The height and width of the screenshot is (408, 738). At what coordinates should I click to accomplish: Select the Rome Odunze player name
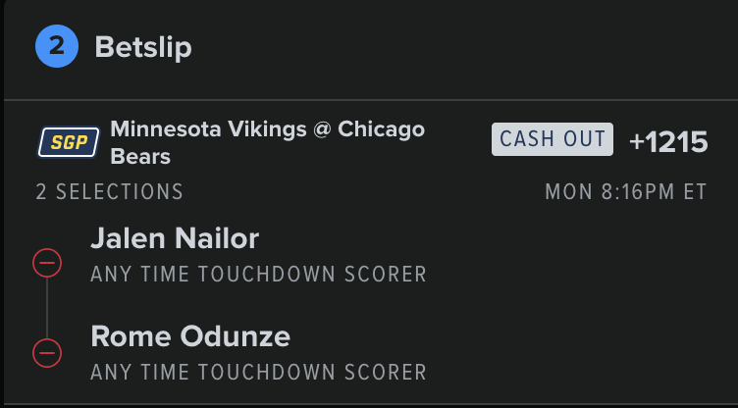pos(190,336)
